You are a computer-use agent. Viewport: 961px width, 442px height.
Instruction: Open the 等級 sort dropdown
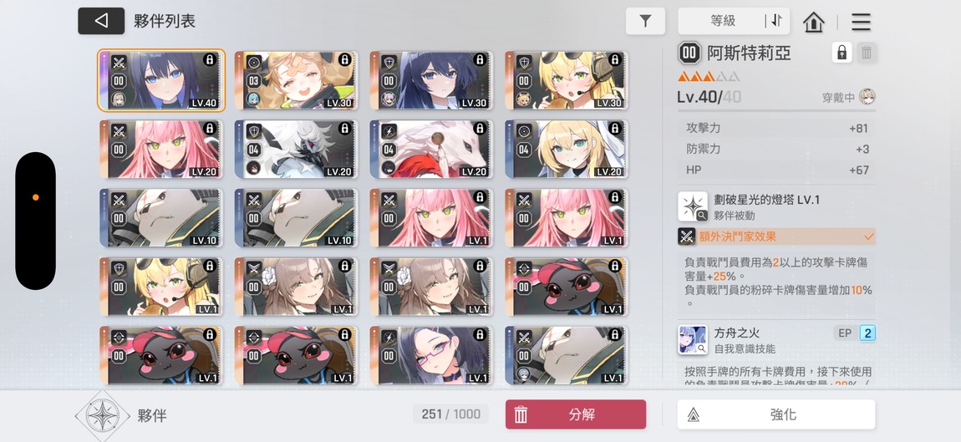click(723, 21)
